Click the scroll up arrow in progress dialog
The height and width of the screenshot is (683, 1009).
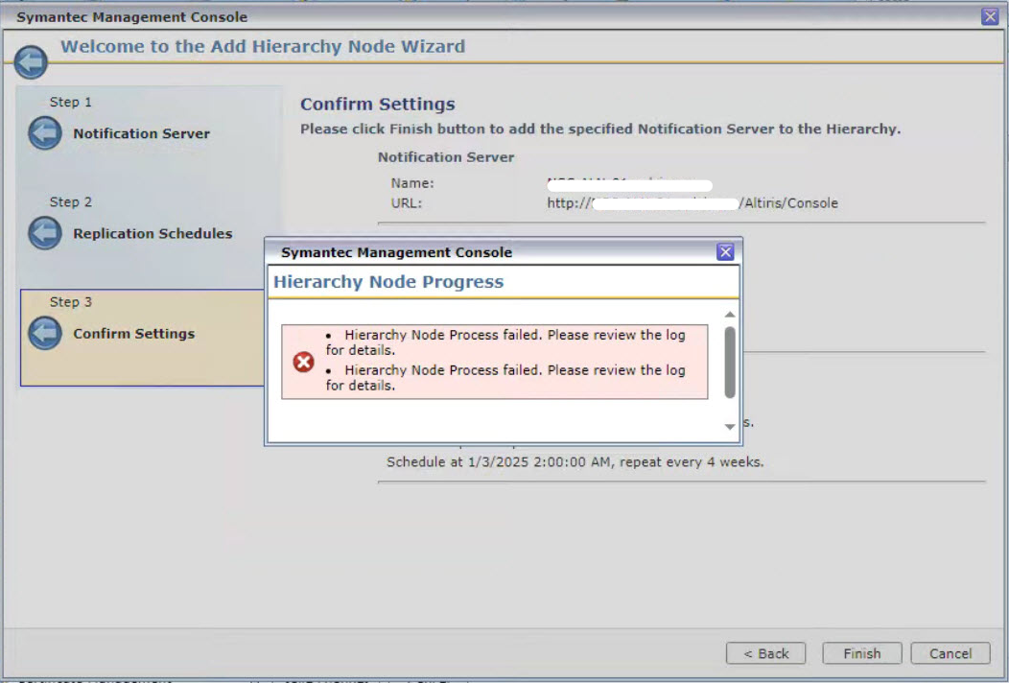[x=730, y=314]
